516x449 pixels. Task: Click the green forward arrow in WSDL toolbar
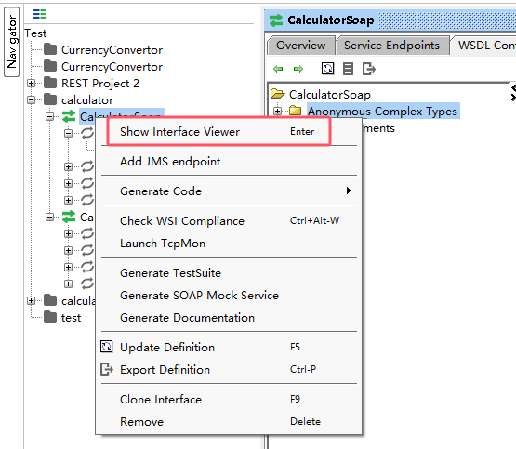click(x=298, y=69)
